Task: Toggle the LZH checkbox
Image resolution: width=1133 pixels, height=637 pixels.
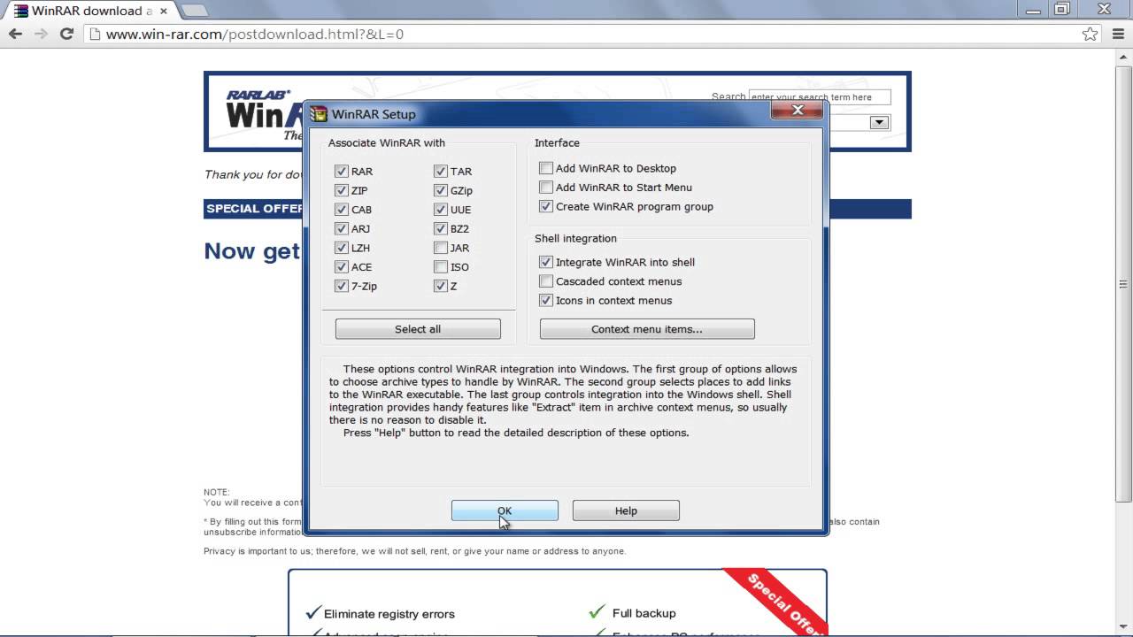Action: coord(342,248)
